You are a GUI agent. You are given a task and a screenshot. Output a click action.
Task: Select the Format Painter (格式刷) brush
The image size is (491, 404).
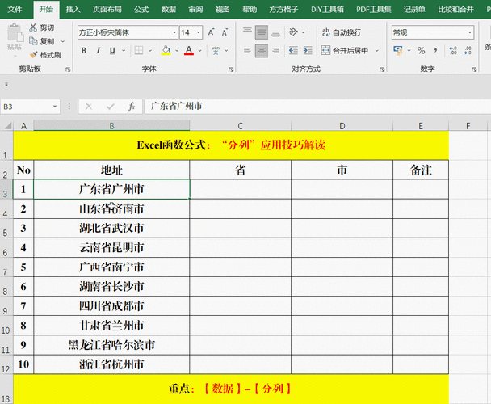coord(33,55)
